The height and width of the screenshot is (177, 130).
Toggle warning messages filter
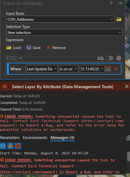click(10, 146)
